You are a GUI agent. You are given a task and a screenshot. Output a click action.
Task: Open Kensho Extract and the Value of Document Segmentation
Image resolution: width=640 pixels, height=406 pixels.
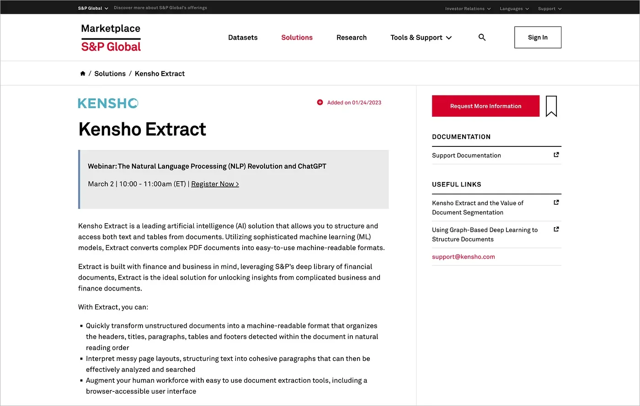point(478,208)
